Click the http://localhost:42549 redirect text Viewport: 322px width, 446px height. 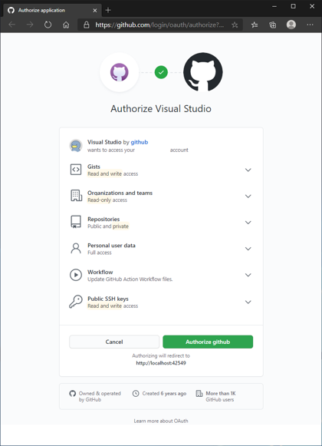click(161, 363)
